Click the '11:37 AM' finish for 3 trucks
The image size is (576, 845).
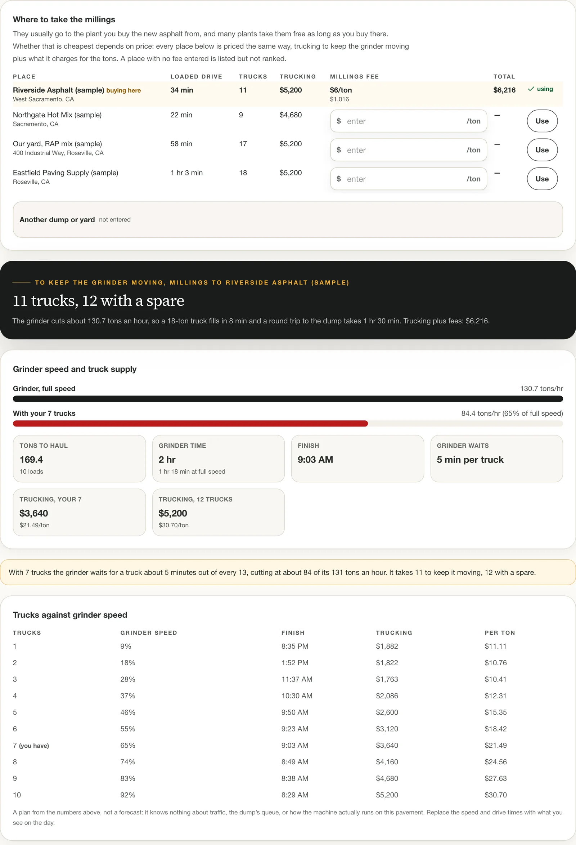[297, 679]
